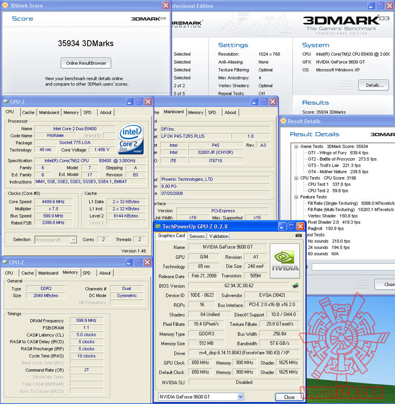Minimize the CPU-Z Mainboard window

point(254,102)
